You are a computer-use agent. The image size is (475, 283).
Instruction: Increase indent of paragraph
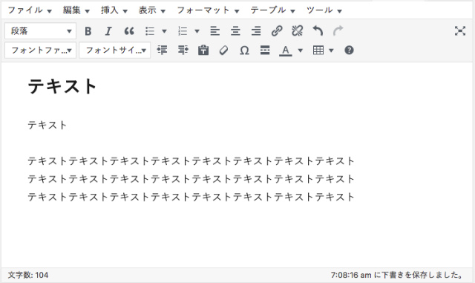183,50
